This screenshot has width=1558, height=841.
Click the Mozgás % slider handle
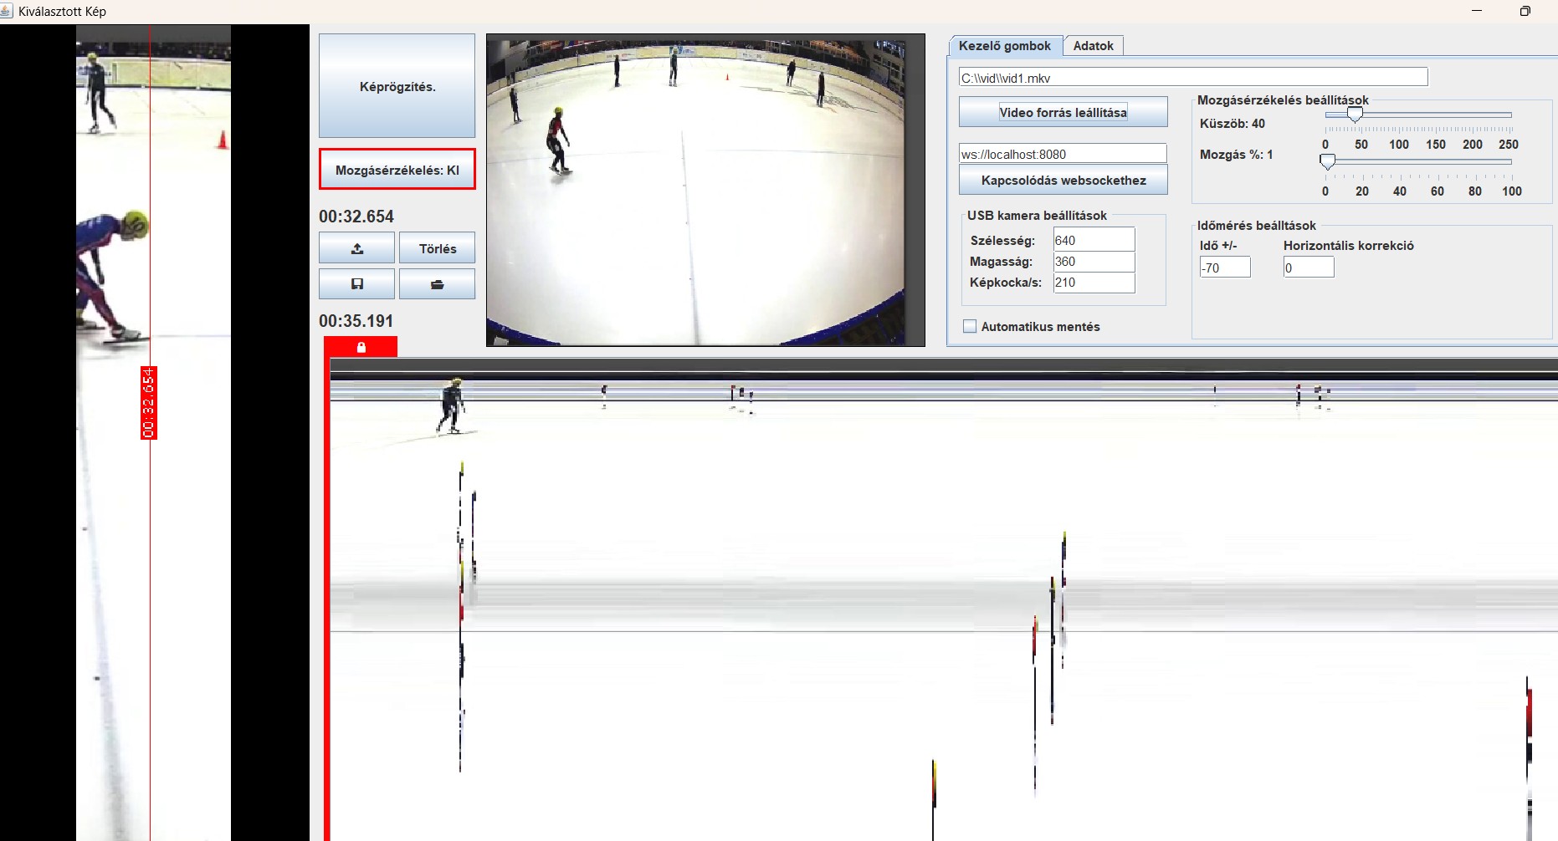click(1327, 161)
